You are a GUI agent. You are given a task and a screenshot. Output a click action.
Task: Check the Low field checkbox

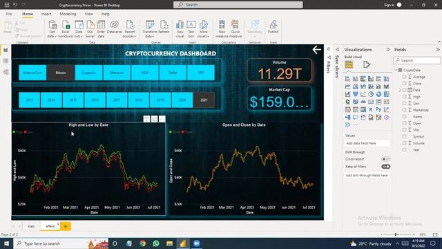(x=405, y=103)
